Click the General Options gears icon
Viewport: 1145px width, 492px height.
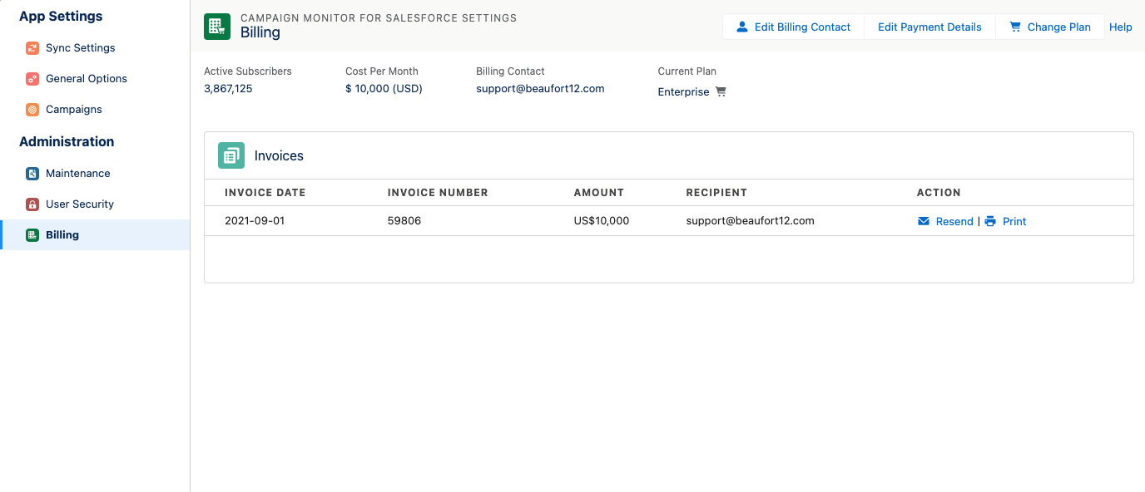32,79
